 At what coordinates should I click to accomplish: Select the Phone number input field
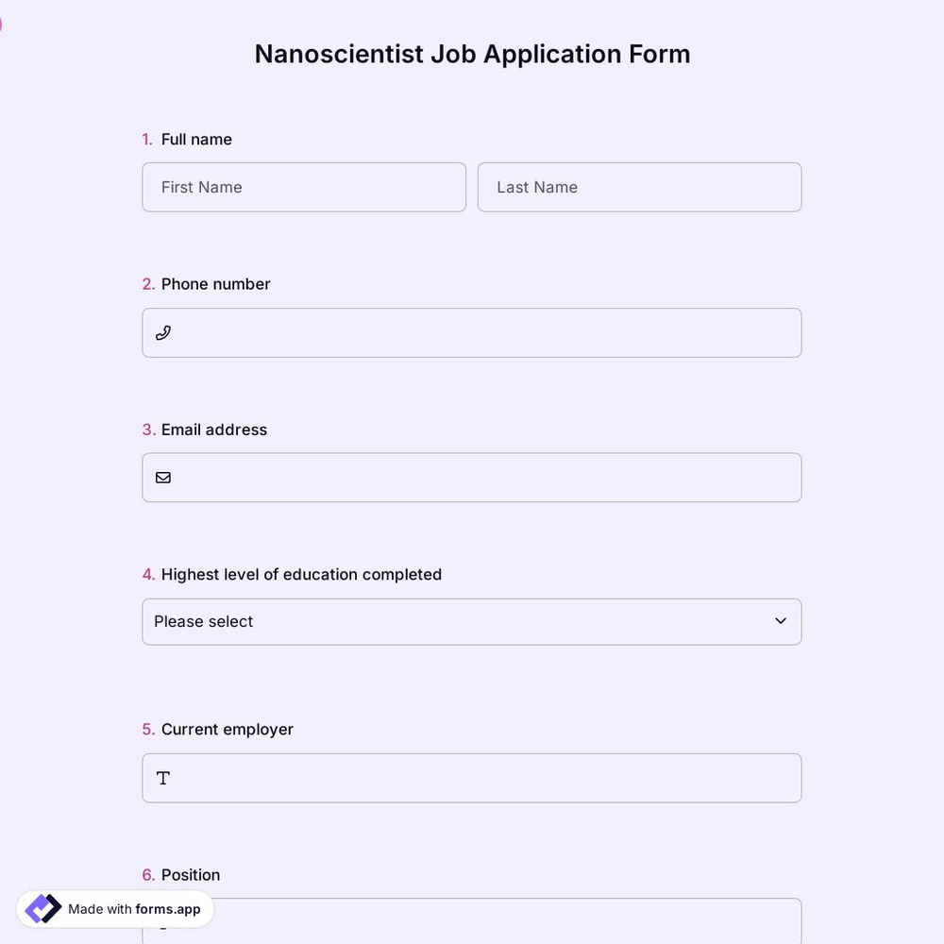tap(472, 332)
